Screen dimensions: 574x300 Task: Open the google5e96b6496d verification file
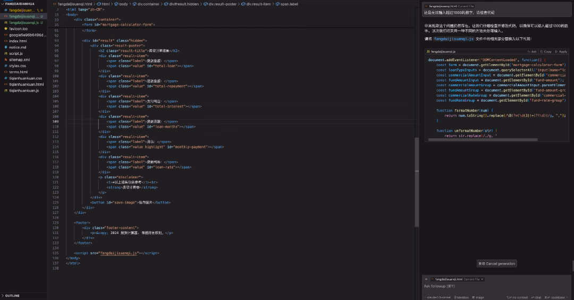click(x=28, y=35)
